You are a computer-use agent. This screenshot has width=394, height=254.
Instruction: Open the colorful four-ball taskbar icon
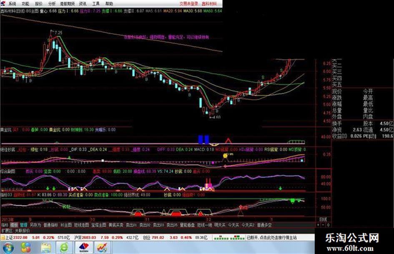[26, 248]
